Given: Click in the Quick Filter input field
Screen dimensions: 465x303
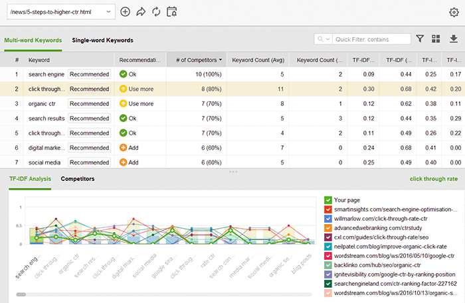Looking at the screenshot, I should (x=372, y=39).
